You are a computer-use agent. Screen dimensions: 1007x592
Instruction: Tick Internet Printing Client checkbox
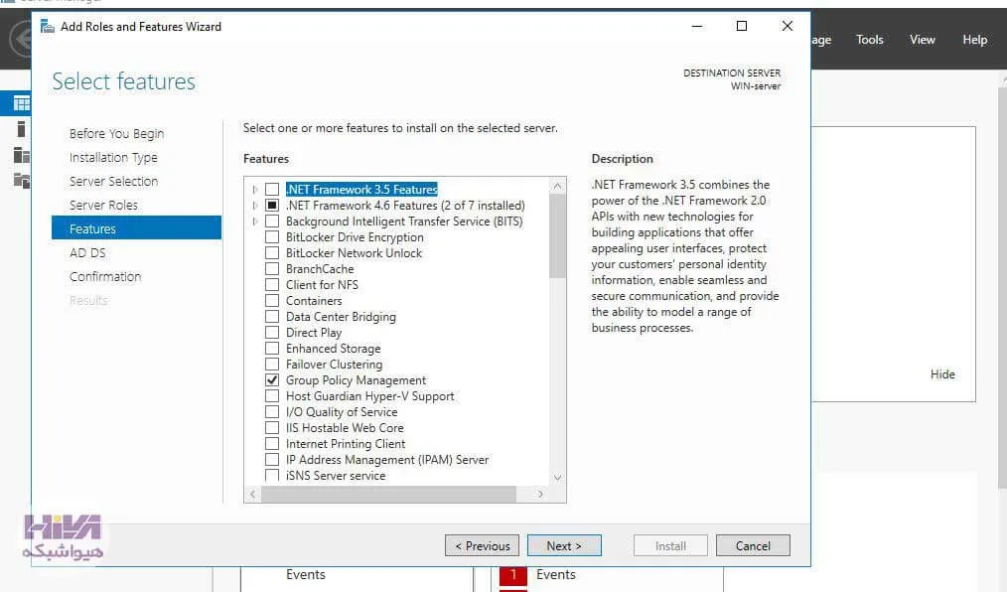click(272, 444)
